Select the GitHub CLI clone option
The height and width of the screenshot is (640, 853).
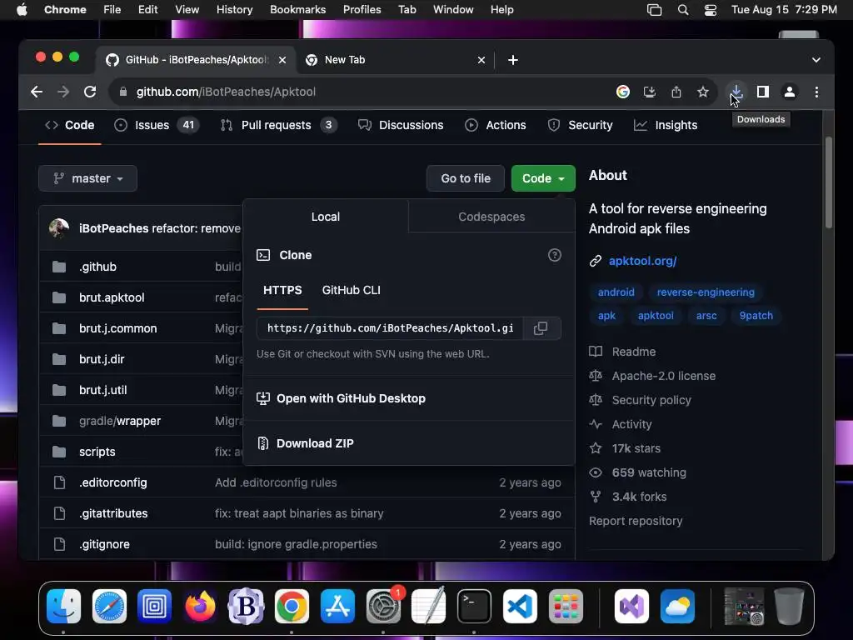[x=351, y=290]
